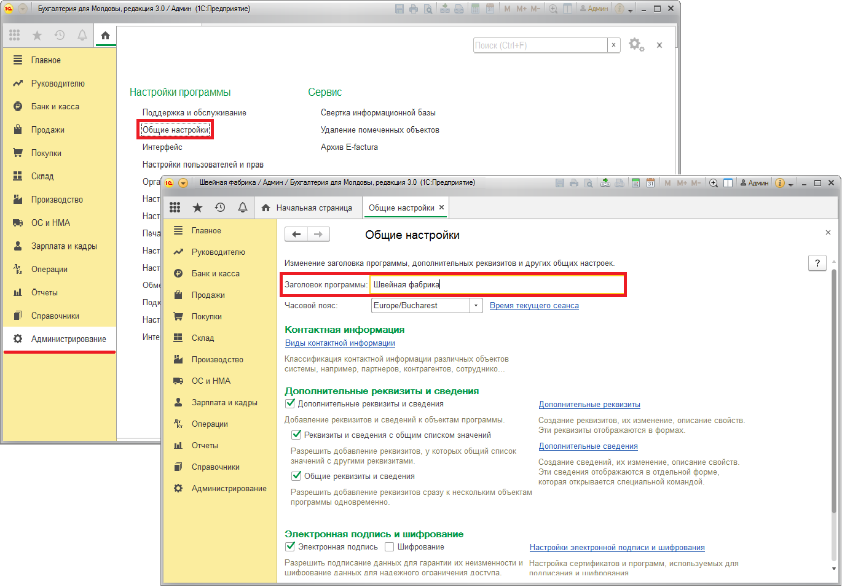Click in 'Заголовок программы' text field
The image size is (842, 587).
[x=497, y=285]
